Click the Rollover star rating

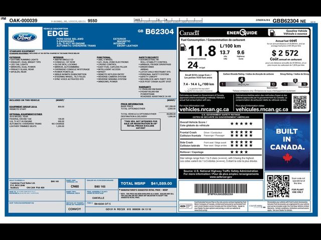click(x=240, y=151)
